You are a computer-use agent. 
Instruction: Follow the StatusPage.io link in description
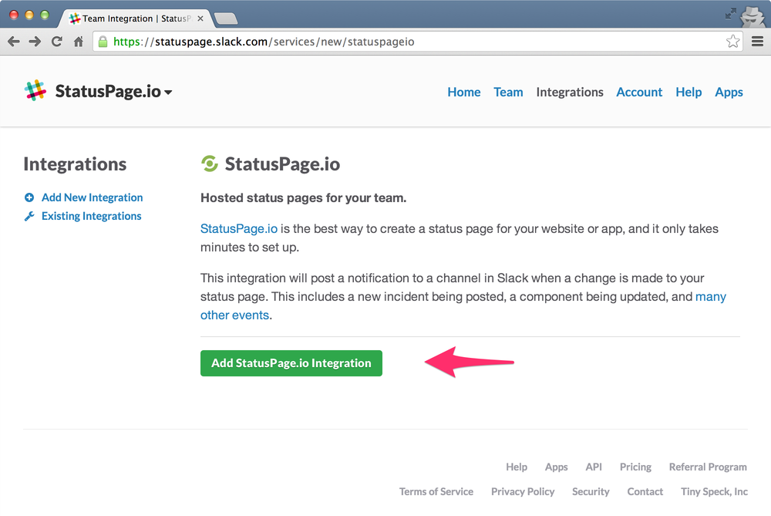click(x=239, y=229)
